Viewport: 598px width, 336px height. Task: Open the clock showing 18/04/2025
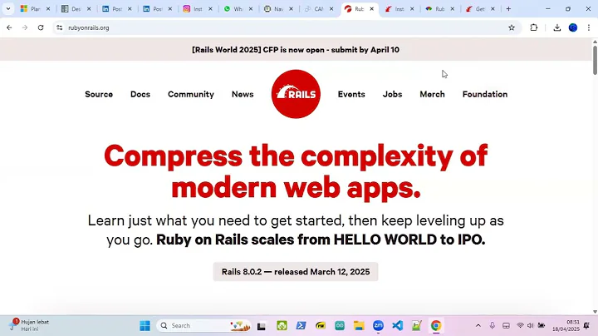click(x=566, y=326)
